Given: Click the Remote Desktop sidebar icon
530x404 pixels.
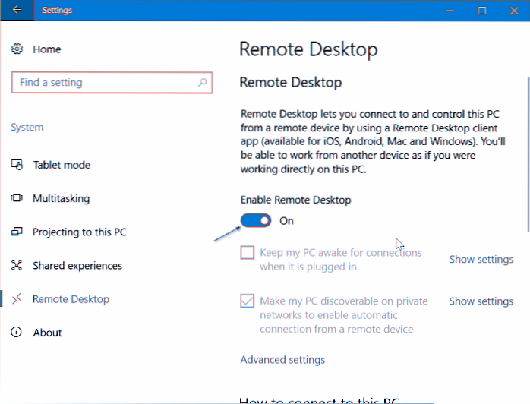Looking at the screenshot, I should 17,299.
